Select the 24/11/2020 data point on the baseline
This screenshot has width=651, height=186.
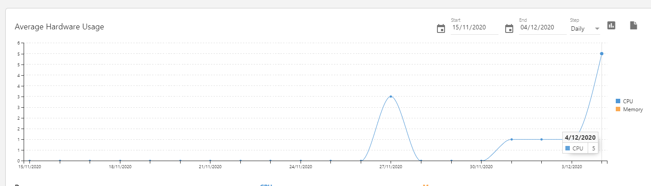point(301,161)
